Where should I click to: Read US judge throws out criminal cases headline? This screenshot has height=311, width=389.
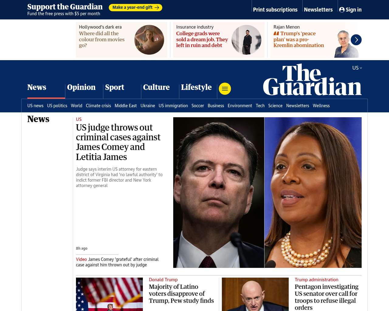click(x=118, y=142)
